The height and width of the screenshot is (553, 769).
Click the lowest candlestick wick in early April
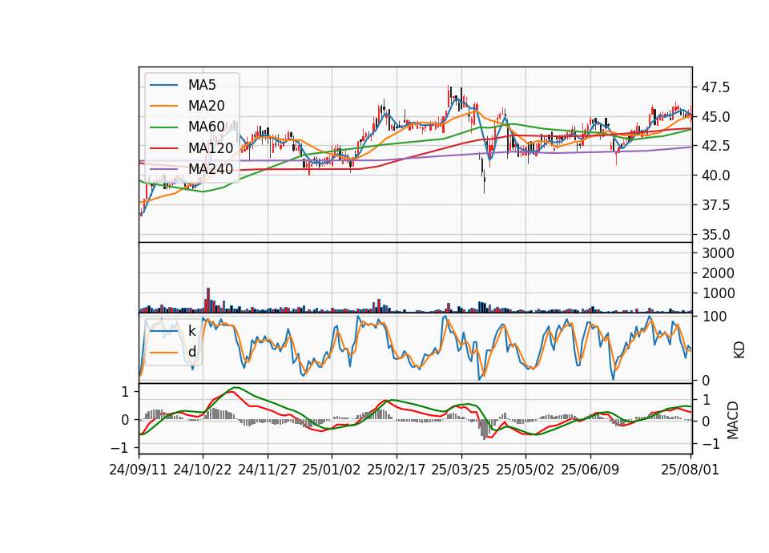(x=484, y=187)
